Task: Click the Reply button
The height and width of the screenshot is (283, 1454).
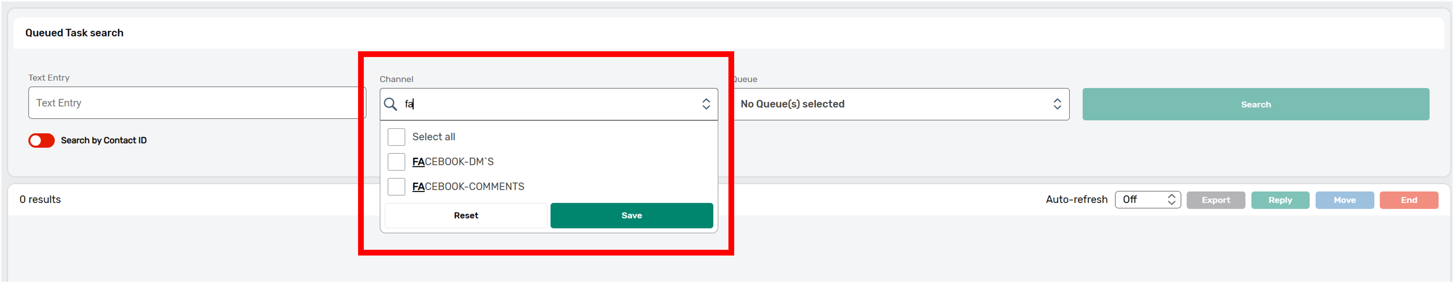Action: click(1279, 200)
